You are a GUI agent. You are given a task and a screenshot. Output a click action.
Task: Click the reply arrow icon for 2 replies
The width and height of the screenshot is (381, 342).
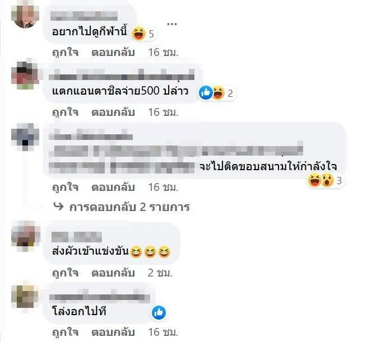pyautogui.click(x=58, y=207)
